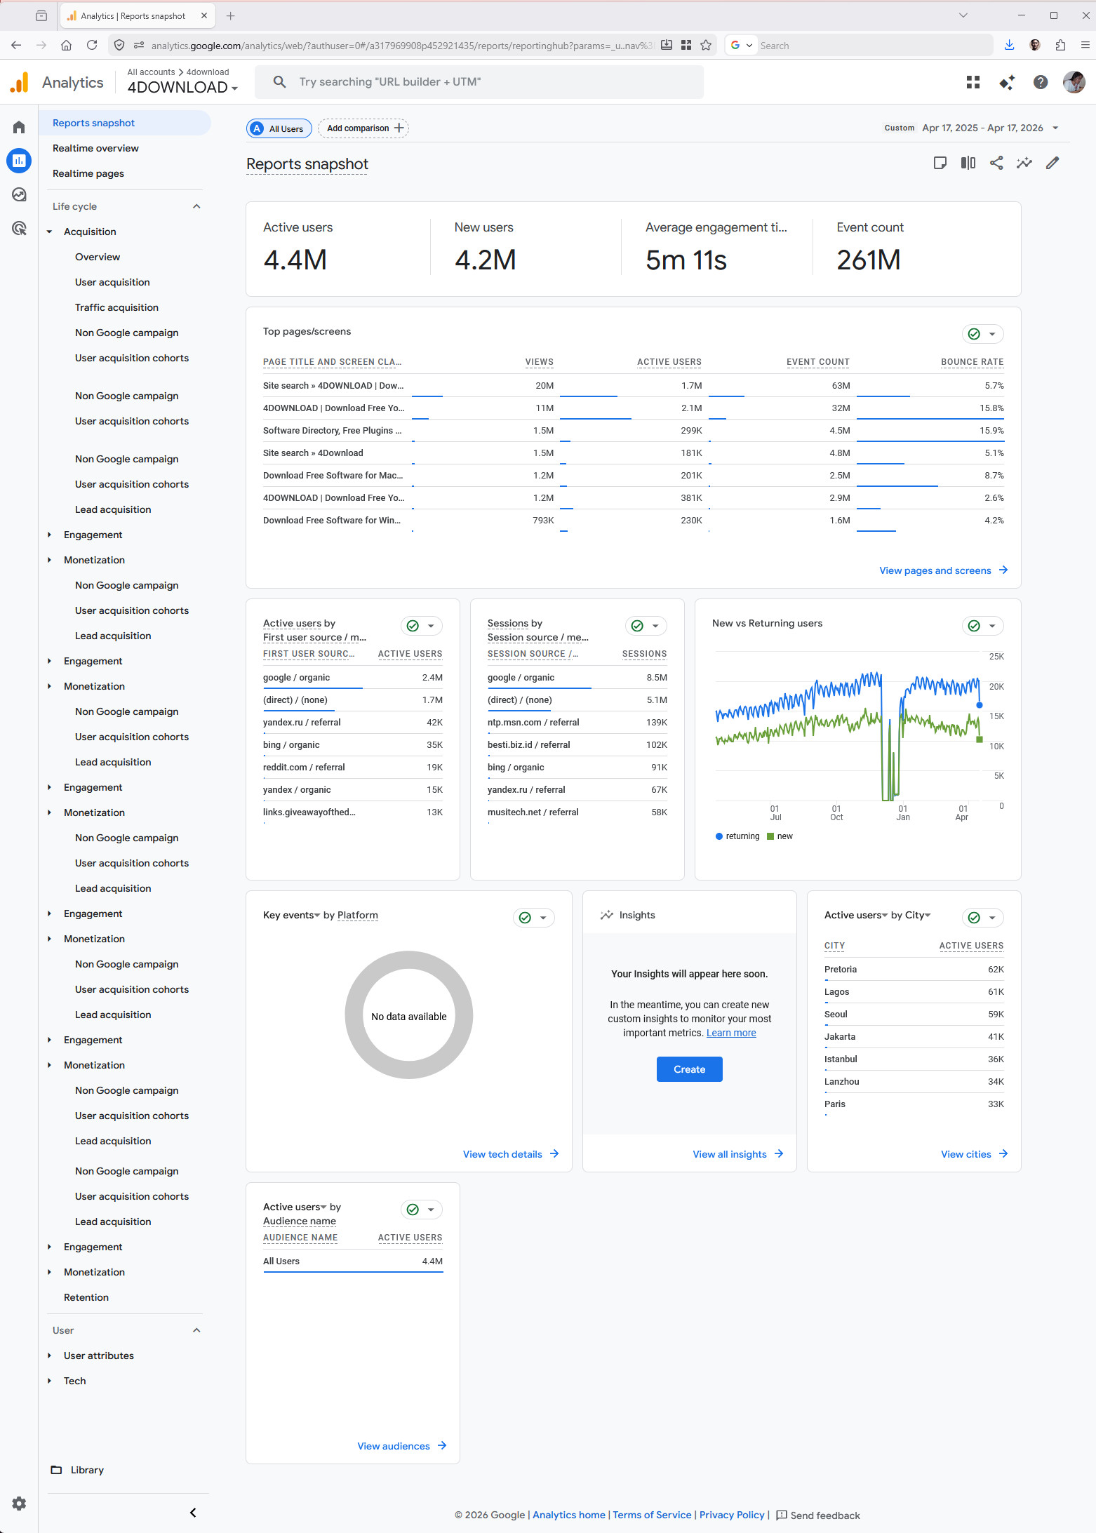Open the Insights sparkline icon in report header
The width and height of the screenshot is (1096, 1533).
(1024, 163)
